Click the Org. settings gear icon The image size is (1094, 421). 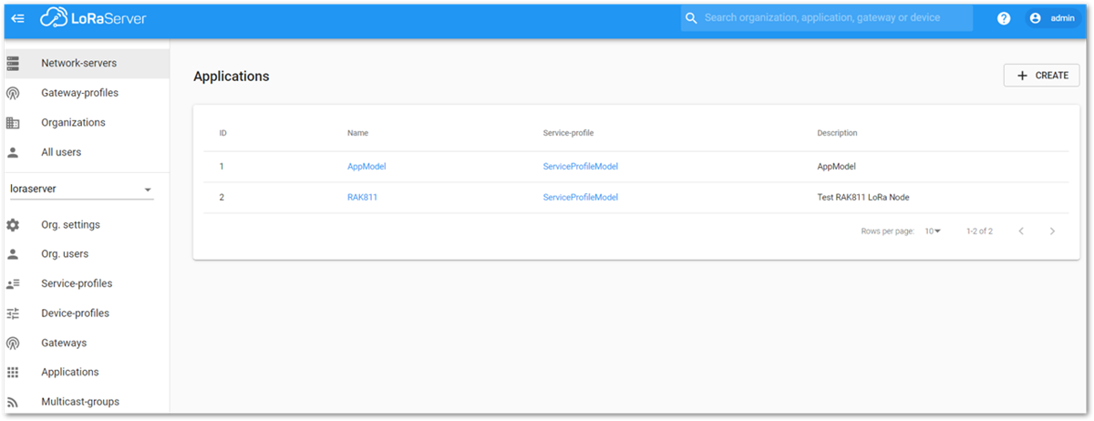point(13,225)
